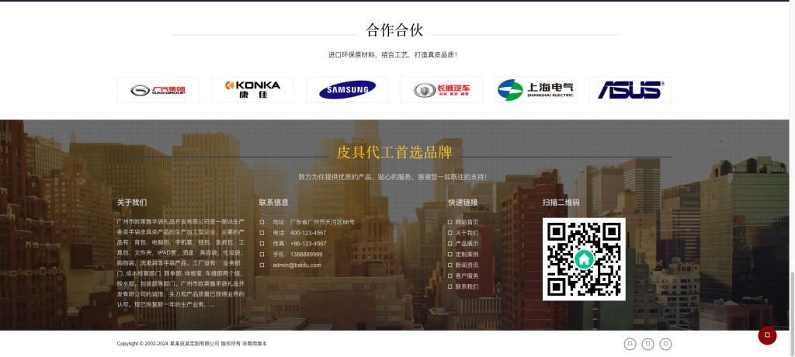Viewport: 795px width, 357px height.
Task: Open the 上海电气 Shanghai Electric logo
Action: pyautogui.click(x=536, y=90)
